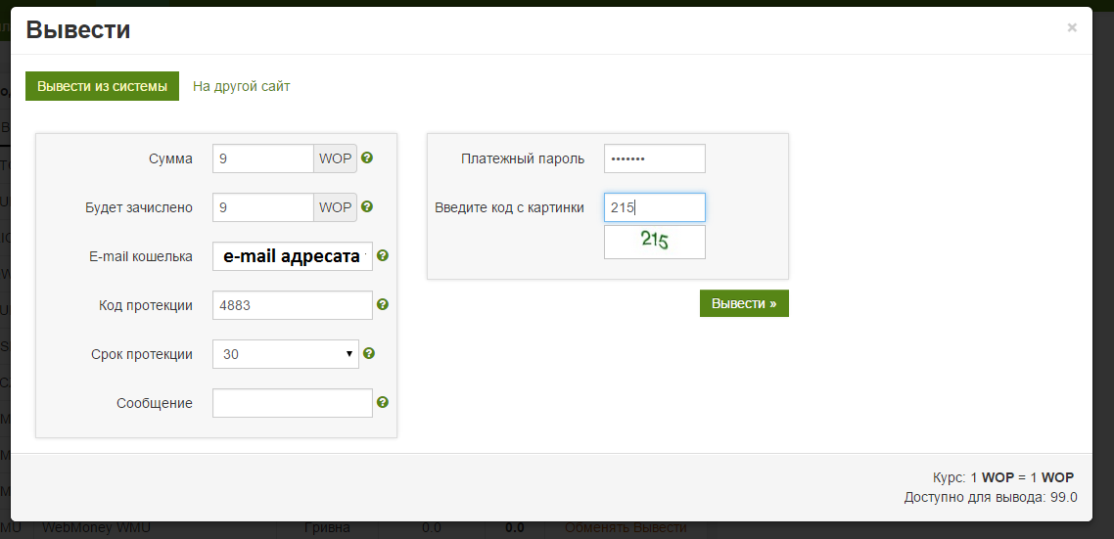Click help icon beside Сообщение field
This screenshot has width=1114, height=539.
pyautogui.click(x=383, y=402)
